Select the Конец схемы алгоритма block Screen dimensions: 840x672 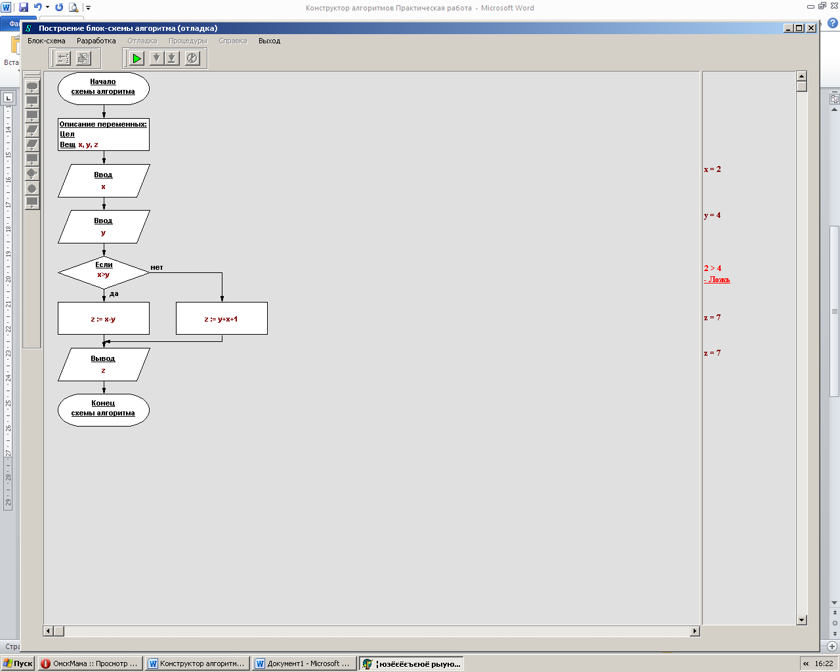pyautogui.click(x=104, y=410)
